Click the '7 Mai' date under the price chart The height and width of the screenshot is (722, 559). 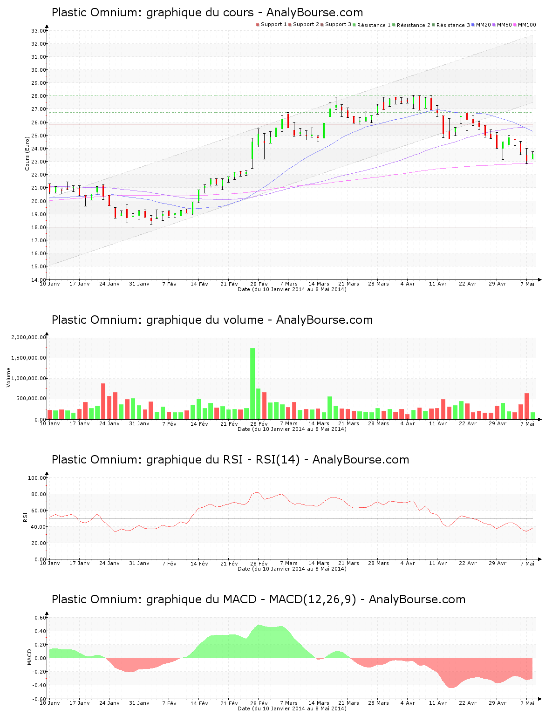[x=527, y=284]
